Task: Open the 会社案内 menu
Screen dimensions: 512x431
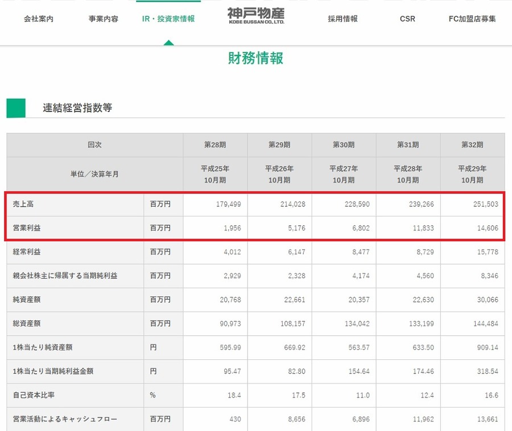Action: pyautogui.click(x=39, y=19)
